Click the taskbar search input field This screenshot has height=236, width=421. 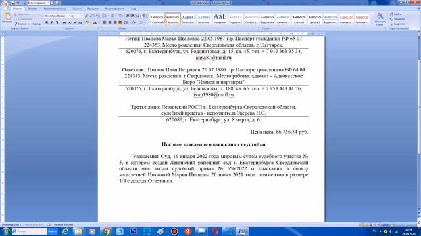pyautogui.click(x=30, y=231)
